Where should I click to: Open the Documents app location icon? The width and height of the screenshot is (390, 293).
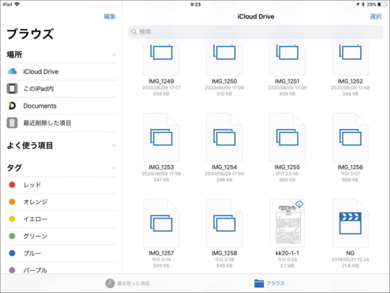(12, 106)
